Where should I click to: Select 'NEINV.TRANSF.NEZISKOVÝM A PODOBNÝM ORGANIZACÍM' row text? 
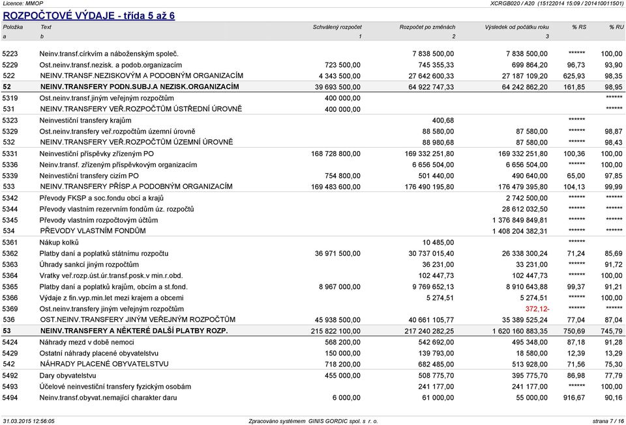pyautogui.click(x=142, y=75)
